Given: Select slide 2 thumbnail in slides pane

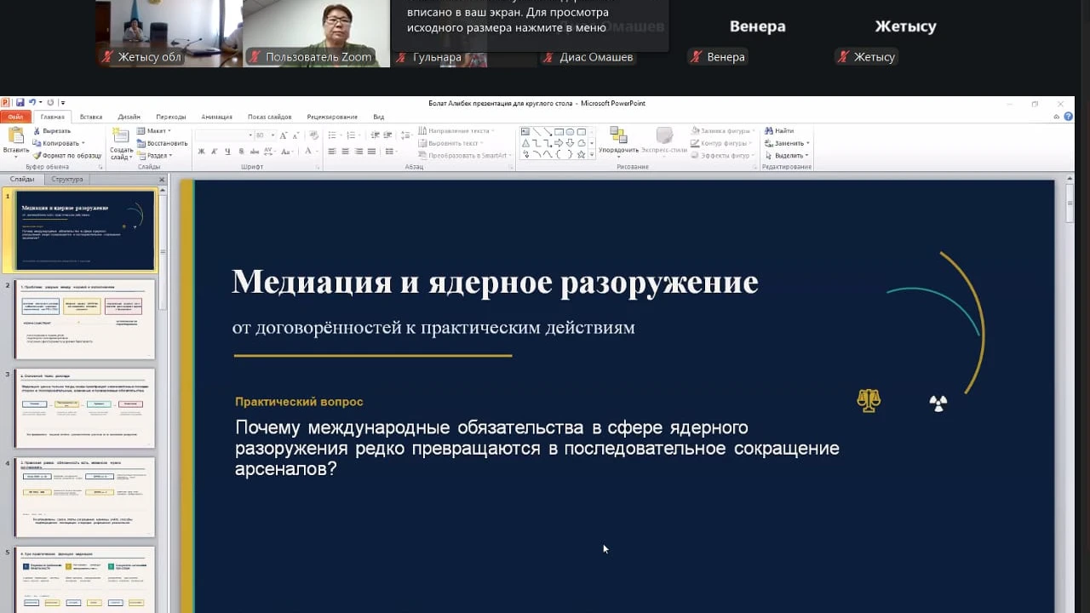Looking at the screenshot, I should (x=85, y=319).
